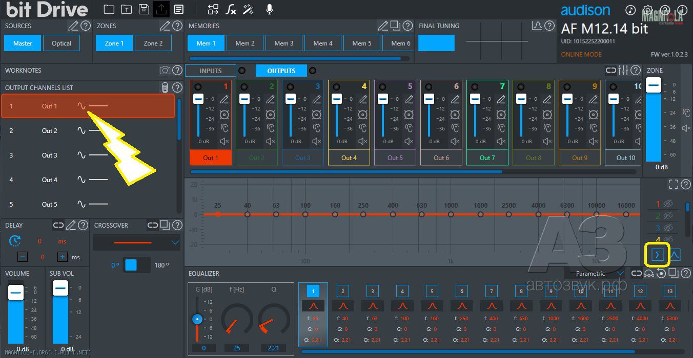
Task: Open filter type selector for EQ band 5
Action: [432, 306]
